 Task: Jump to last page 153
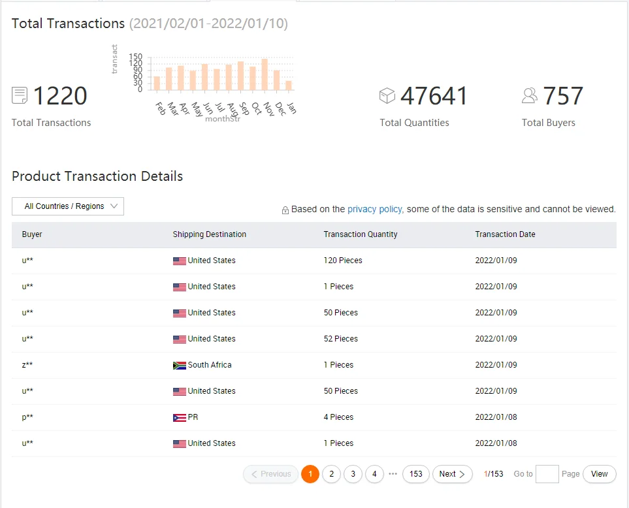click(x=415, y=474)
